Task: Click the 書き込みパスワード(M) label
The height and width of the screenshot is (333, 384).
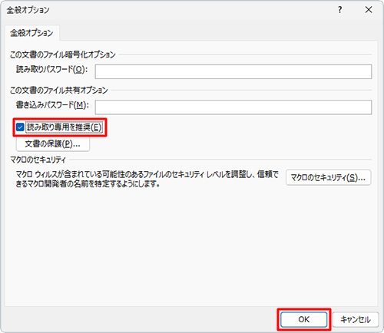Action: point(52,105)
